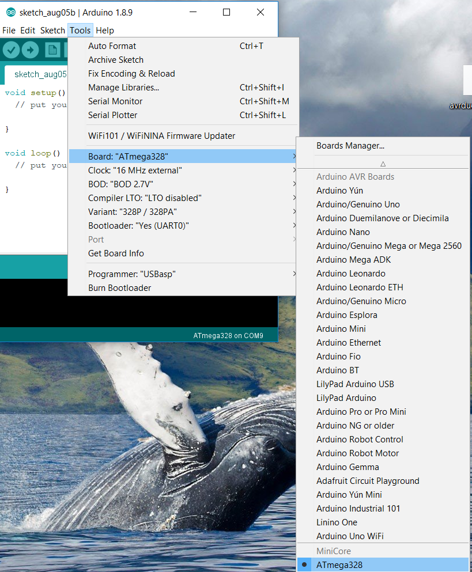
Task: Select Arduino Nano board
Action: point(383,232)
